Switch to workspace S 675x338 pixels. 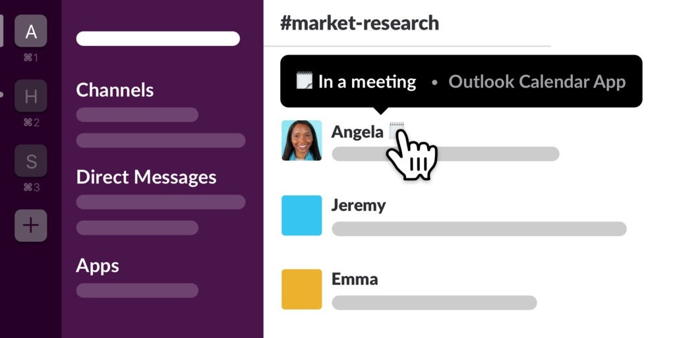click(30, 160)
